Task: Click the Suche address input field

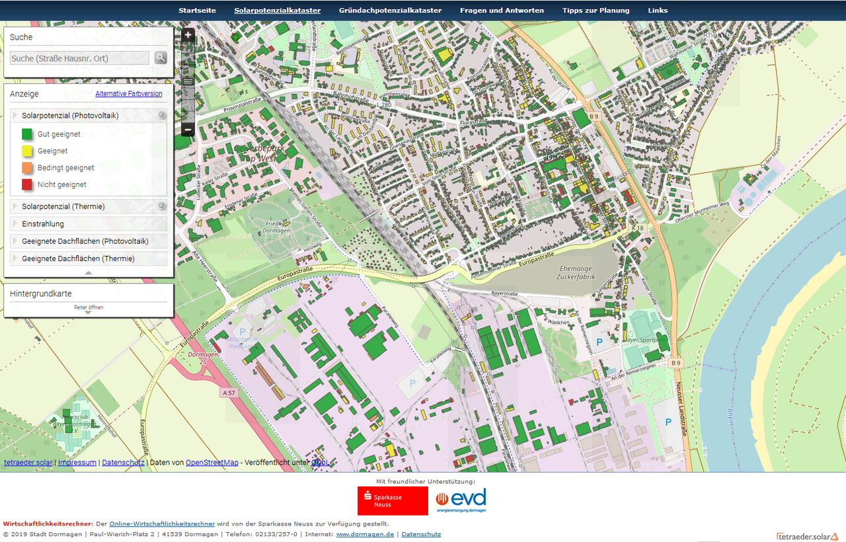Action: click(x=80, y=58)
